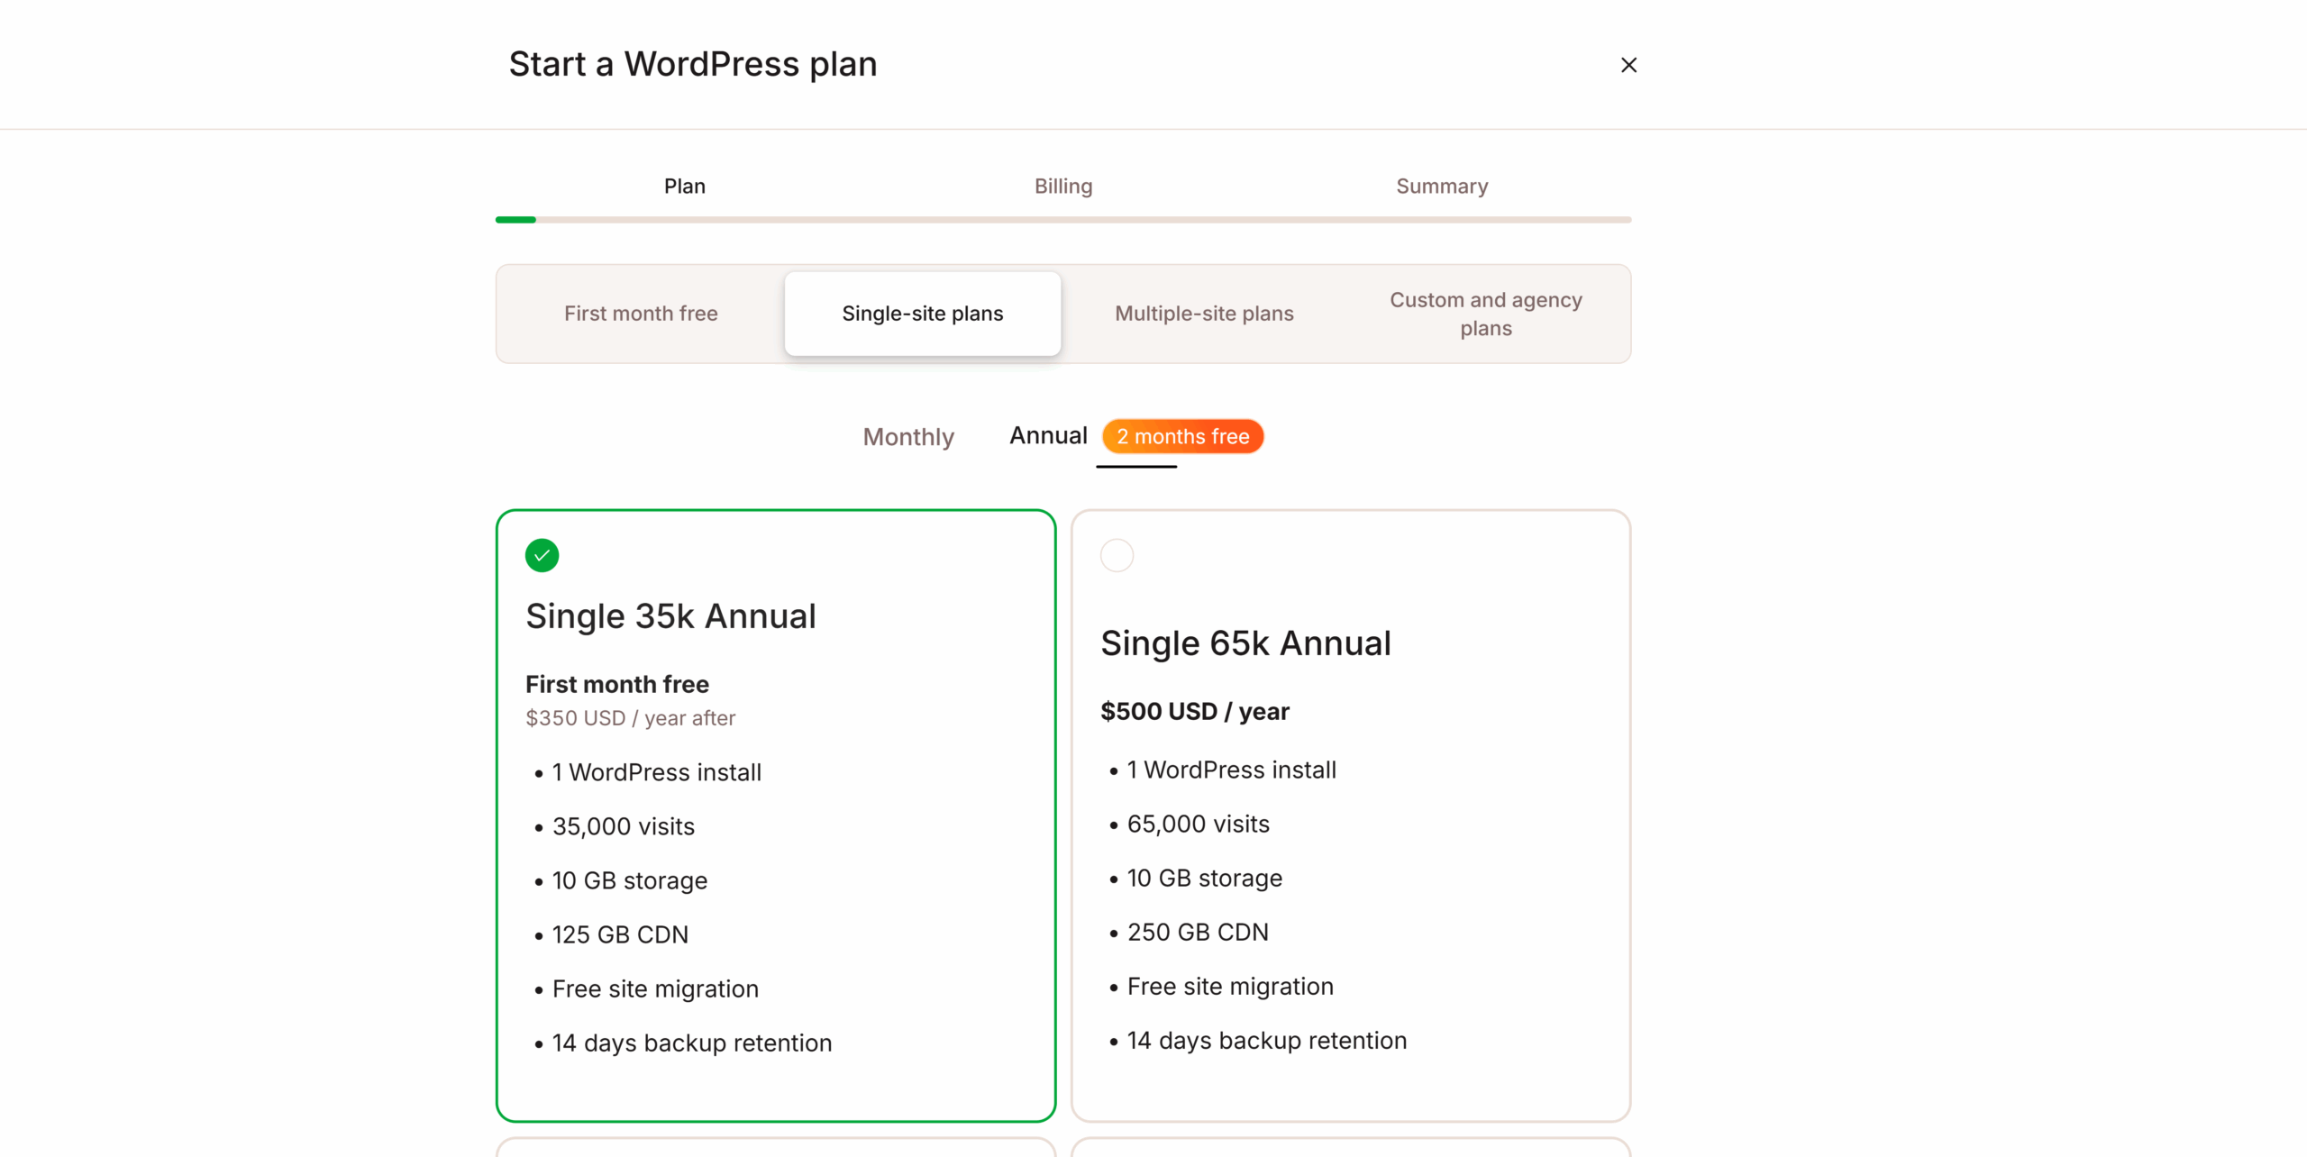Screen dimensions: 2307x1157
Task: Go to the Billing step
Action: 1062,186
